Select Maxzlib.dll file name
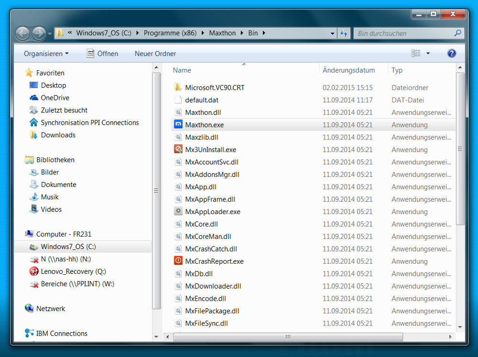478x357 pixels. click(202, 137)
